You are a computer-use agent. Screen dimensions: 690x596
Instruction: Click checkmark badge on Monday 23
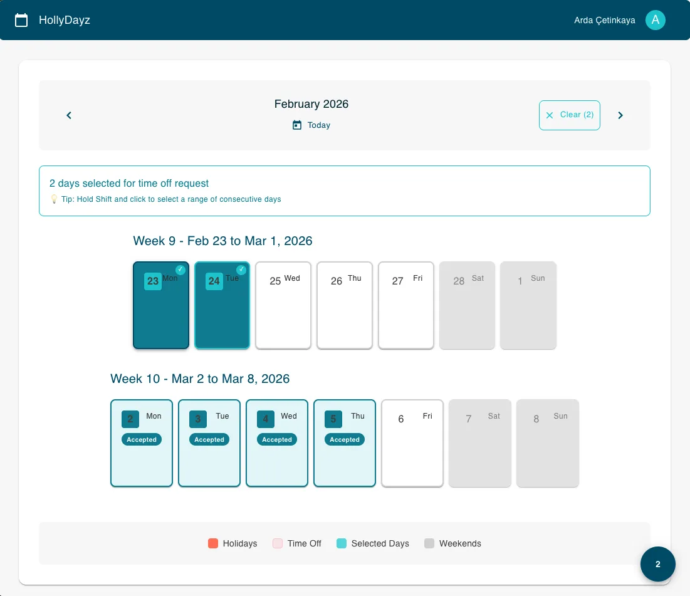[x=180, y=269]
